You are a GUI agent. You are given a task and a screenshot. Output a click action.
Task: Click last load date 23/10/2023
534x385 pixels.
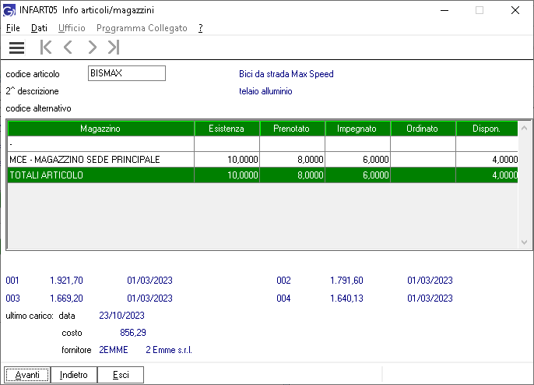tap(121, 316)
